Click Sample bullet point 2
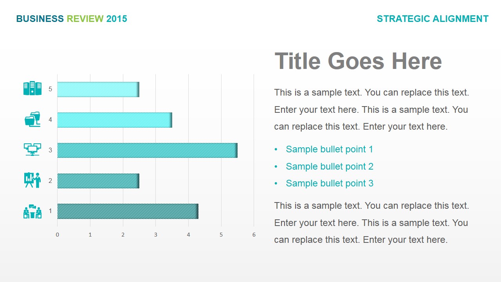Screen dimensions: 501x282 tap(330, 166)
